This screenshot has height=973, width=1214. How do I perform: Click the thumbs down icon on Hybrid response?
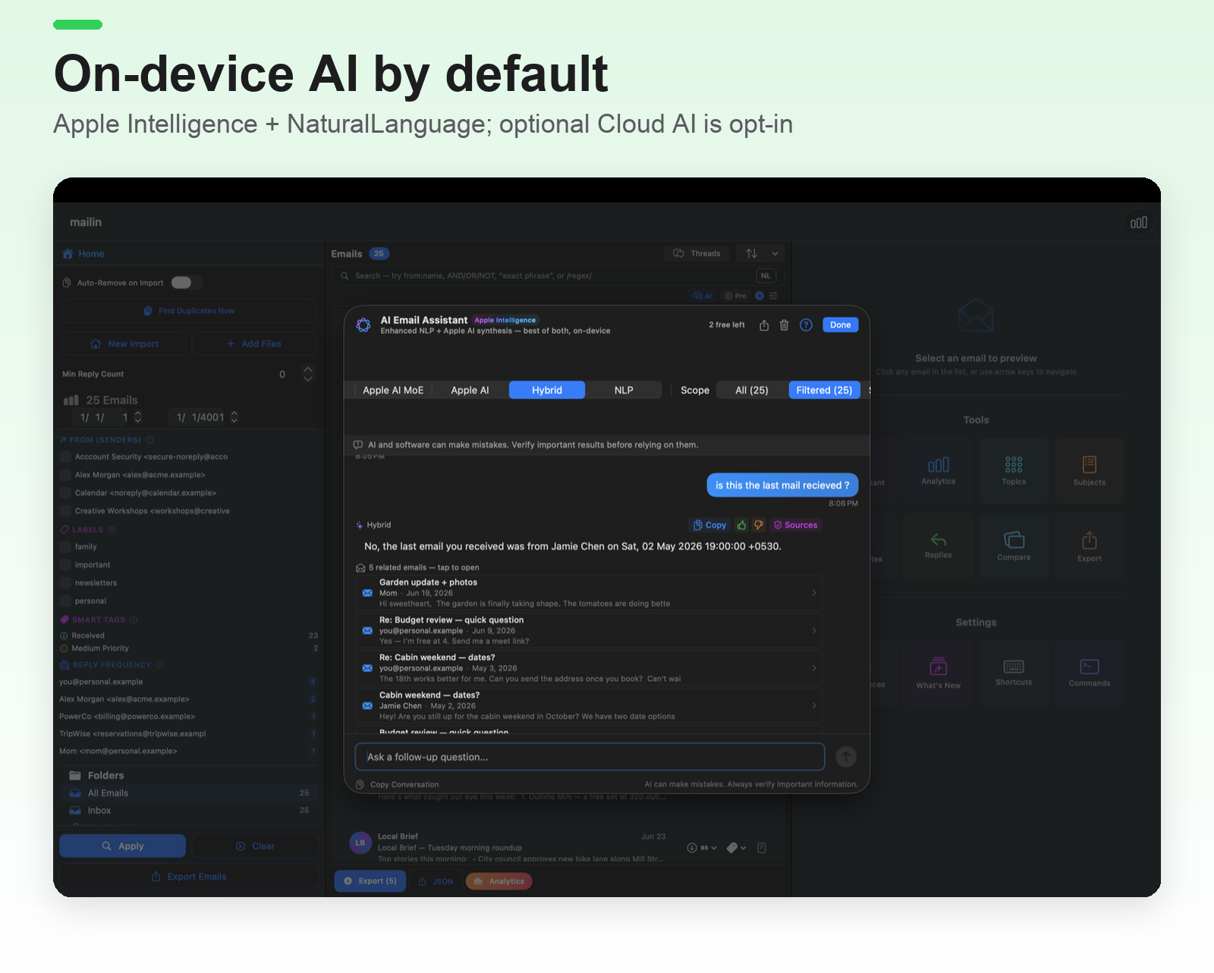[x=759, y=525]
